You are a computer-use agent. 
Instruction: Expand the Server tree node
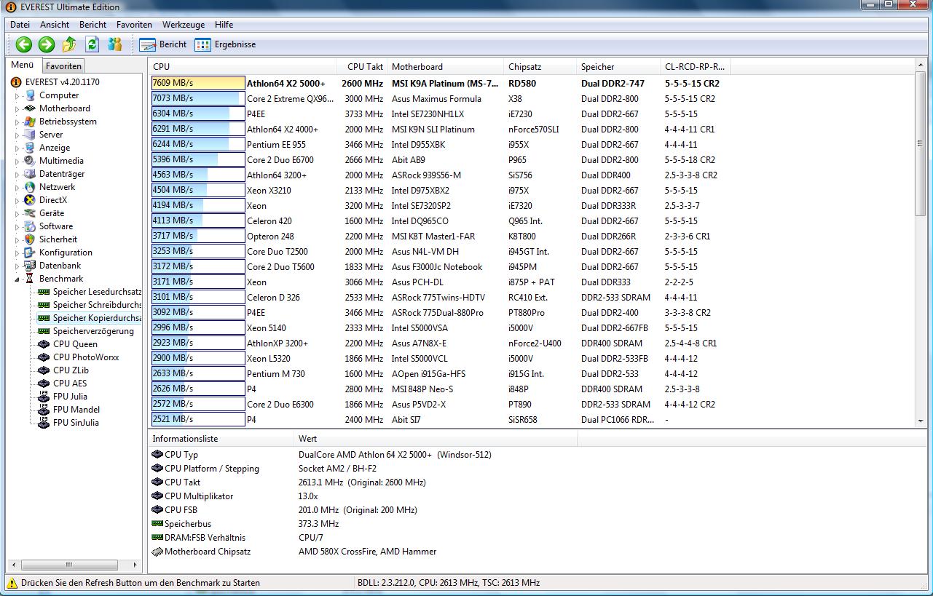(17, 135)
